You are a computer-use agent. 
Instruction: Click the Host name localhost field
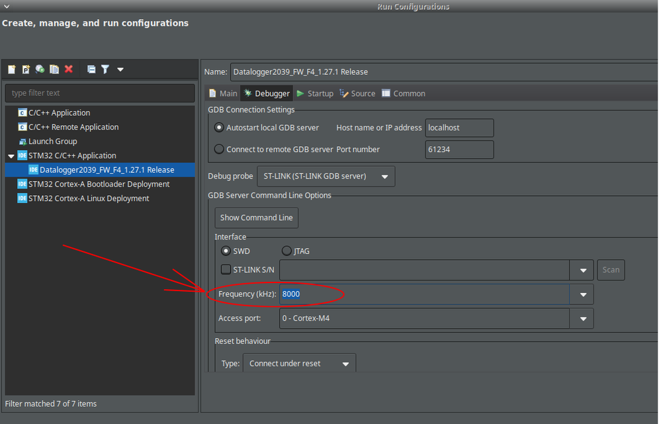pos(459,128)
